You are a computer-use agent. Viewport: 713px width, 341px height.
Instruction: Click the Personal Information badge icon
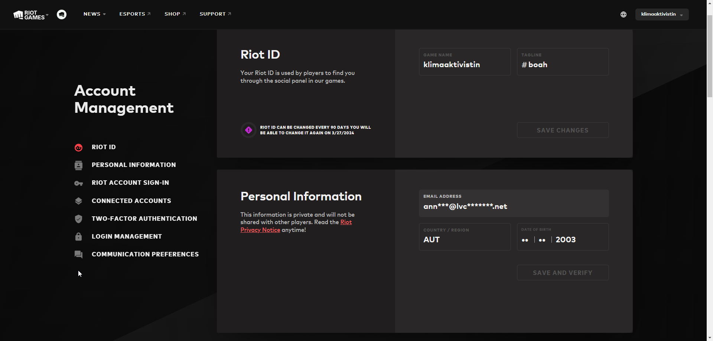point(78,165)
